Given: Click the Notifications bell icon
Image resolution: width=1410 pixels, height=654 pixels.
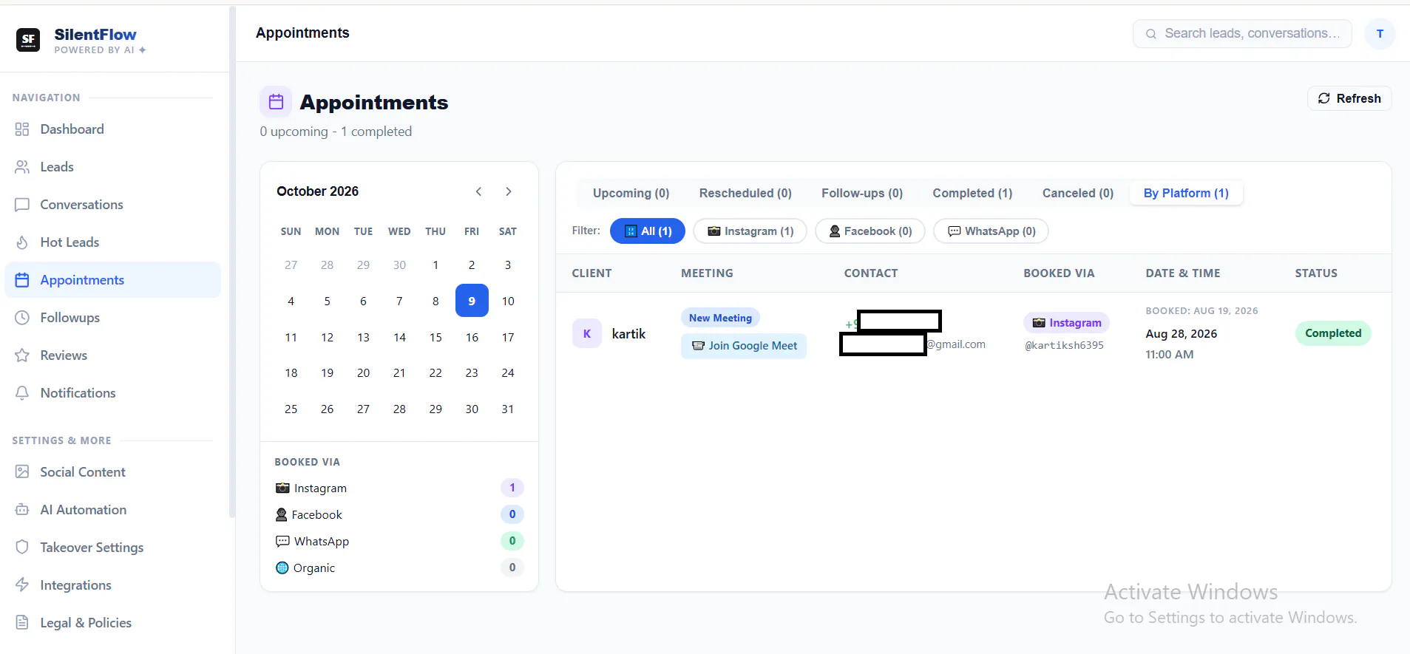Looking at the screenshot, I should tap(22, 393).
